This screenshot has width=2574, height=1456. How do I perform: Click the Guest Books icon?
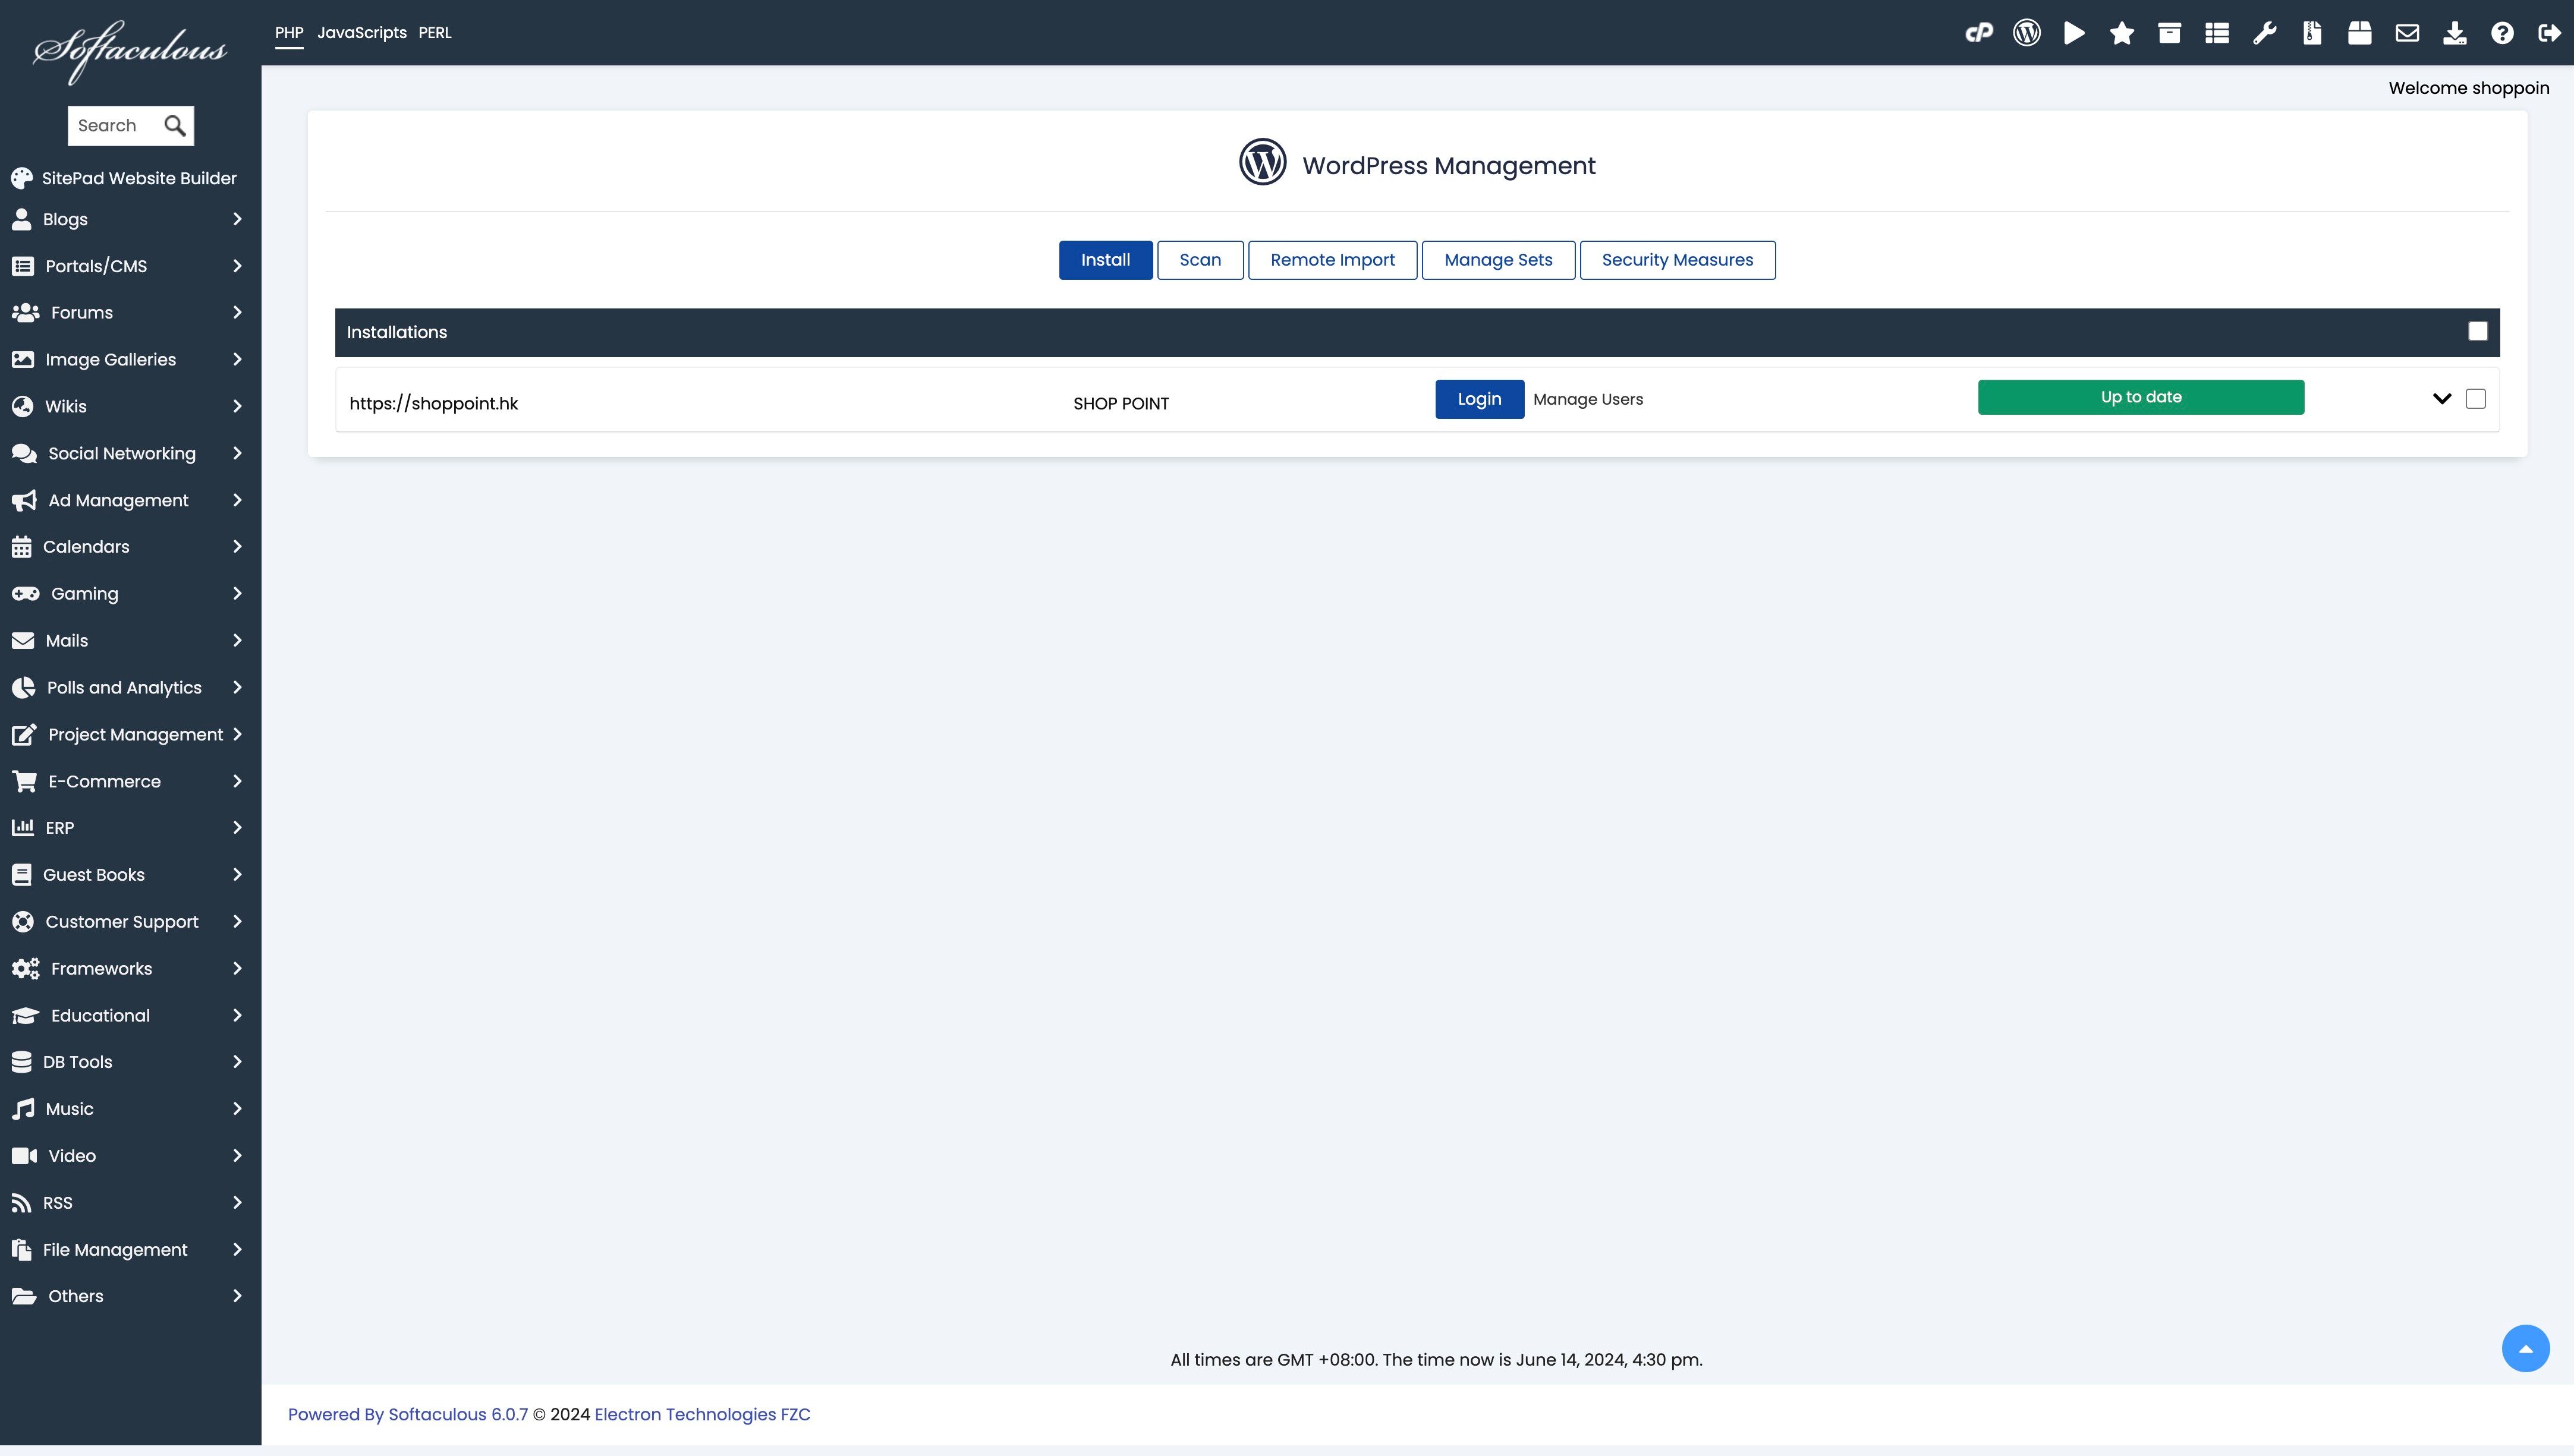21,875
